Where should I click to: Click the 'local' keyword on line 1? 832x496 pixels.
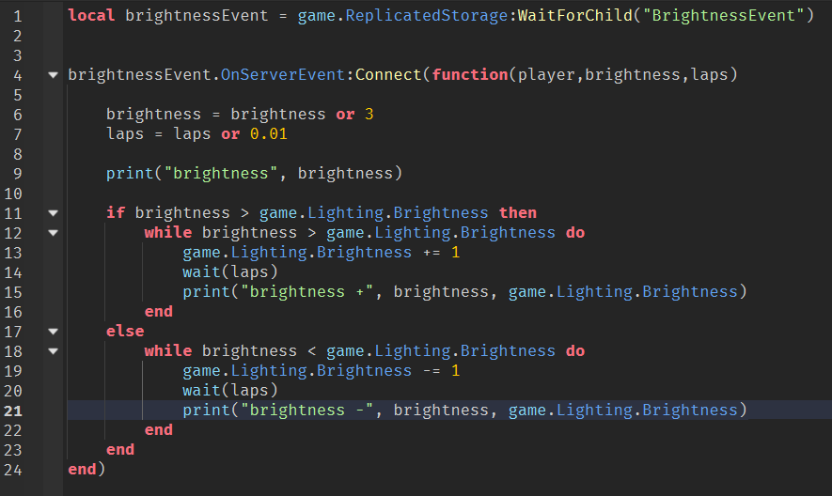click(x=91, y=15)
